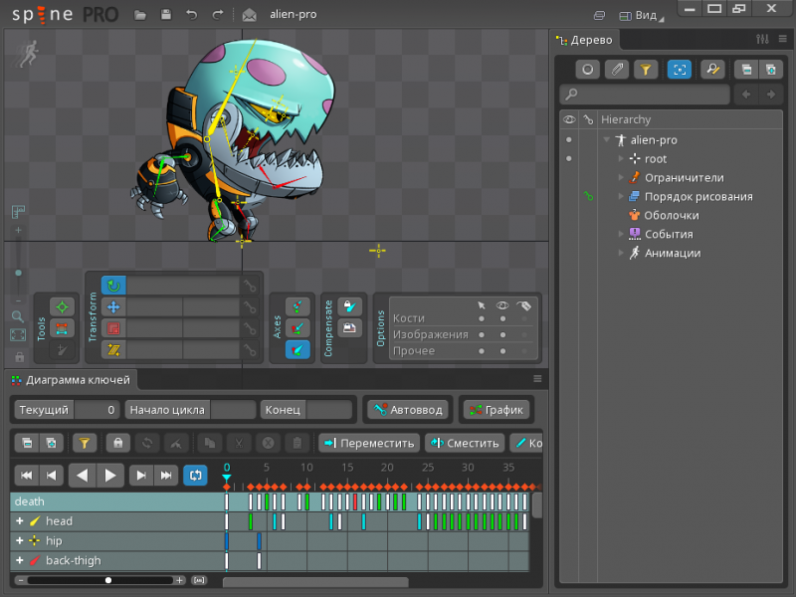Toggle visibility dot for root node

click(x=569, y=159)
